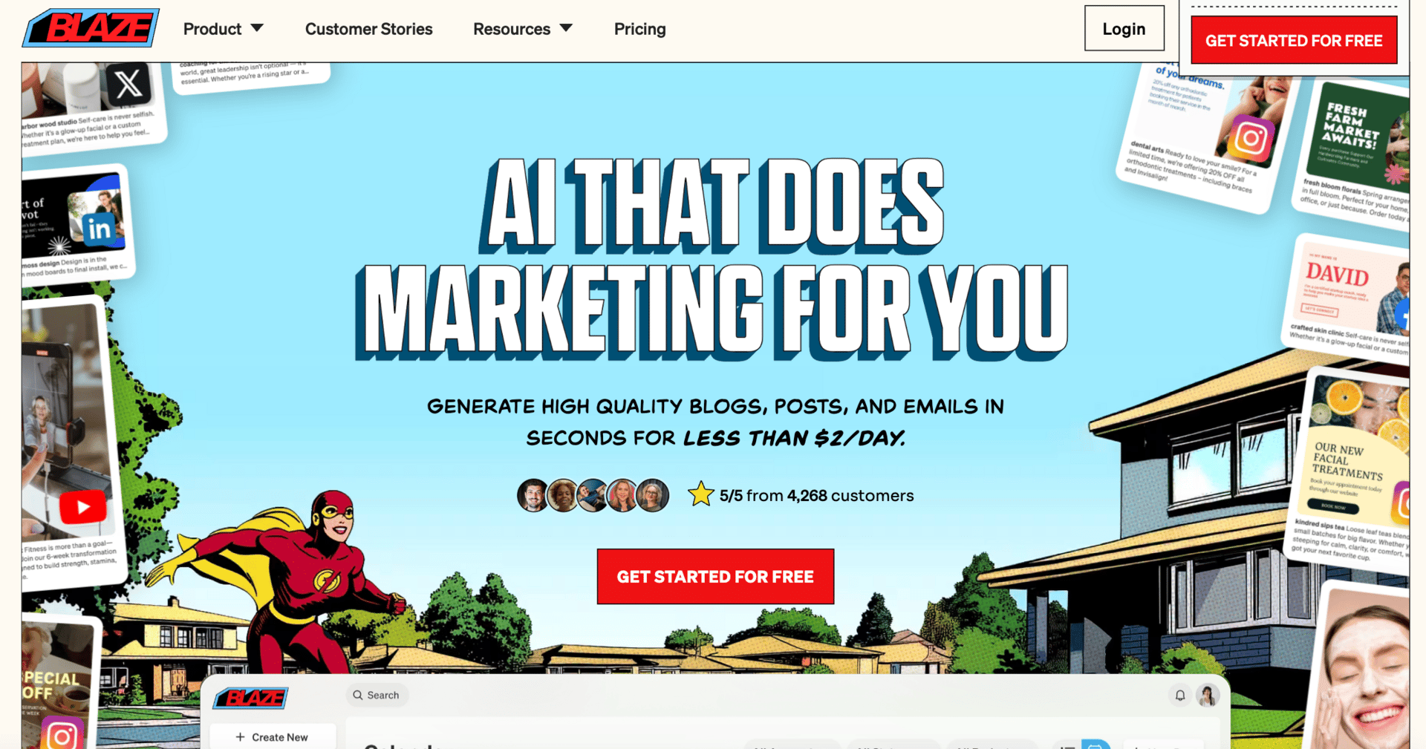Viewport: 1426px width, 749px height.
Task: Click navbar Get Started For Free button
Action: pyautogui.click(x=1294, y=41)
